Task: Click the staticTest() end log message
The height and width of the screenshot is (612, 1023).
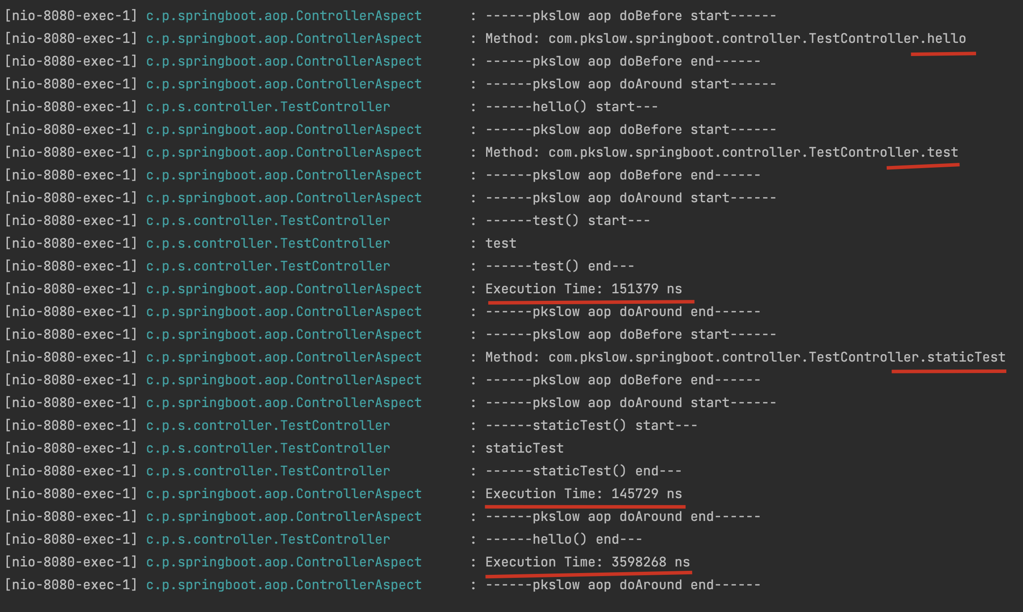Action: (x=583, y=471)
